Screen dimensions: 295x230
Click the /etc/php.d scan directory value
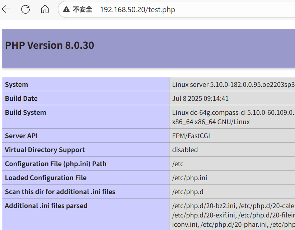(x=188, y=192)
